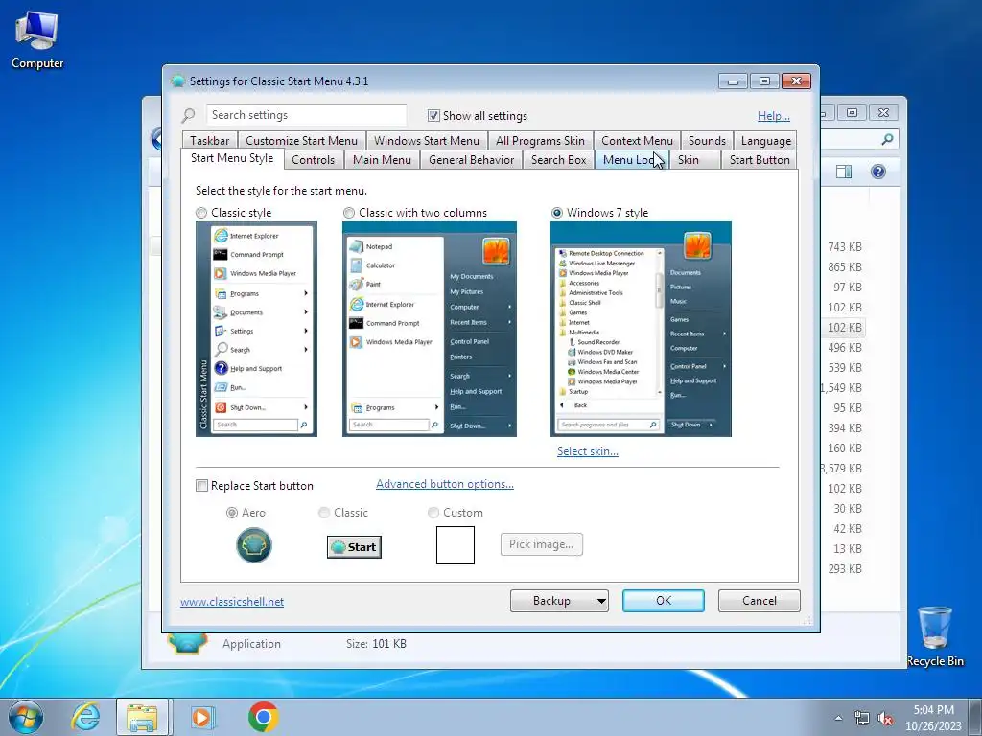Click the application shell icon in details pane
Viewport: 982px width, 736px height.
[x=187, y=643]
